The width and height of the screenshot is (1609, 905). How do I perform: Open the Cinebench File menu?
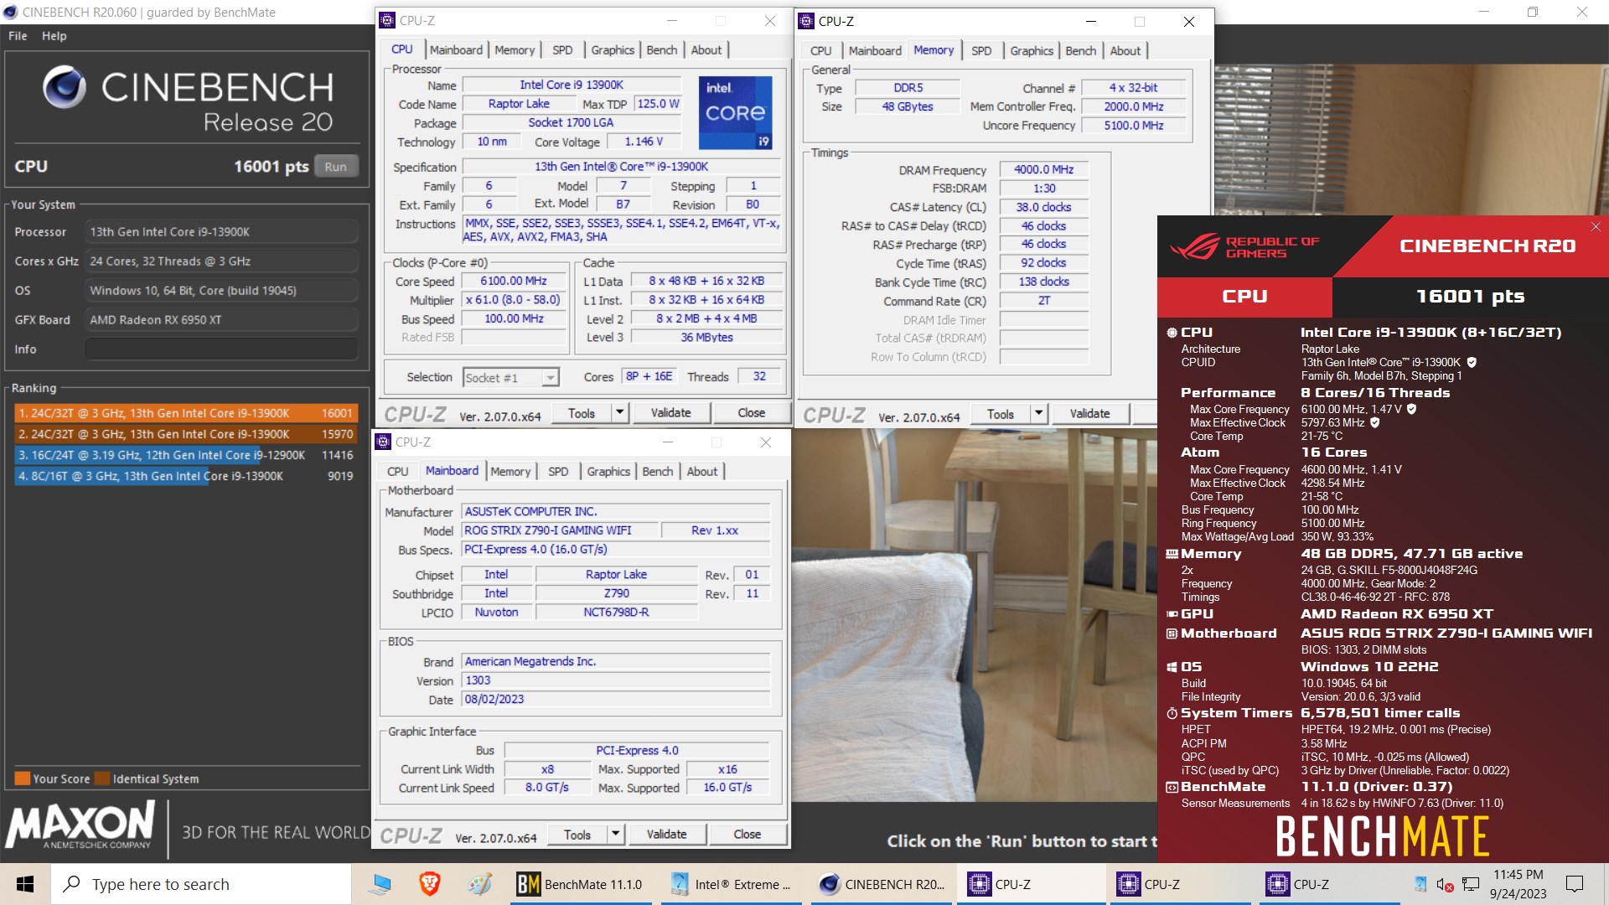pyautogui.click(x=18, y=36)
